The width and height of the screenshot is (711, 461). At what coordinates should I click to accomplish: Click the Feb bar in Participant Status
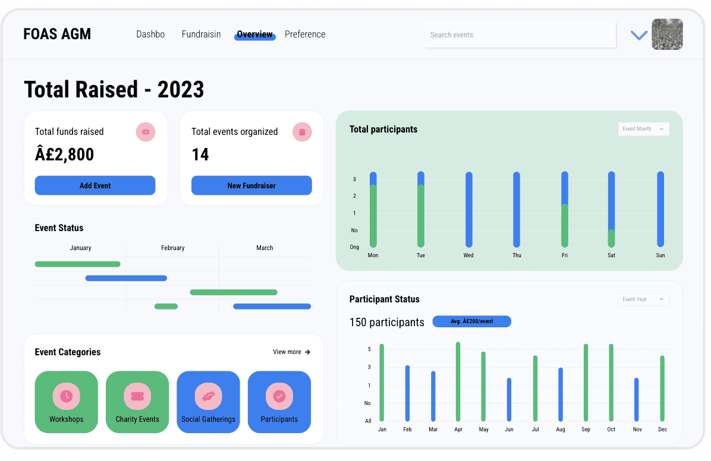[408, 393]
